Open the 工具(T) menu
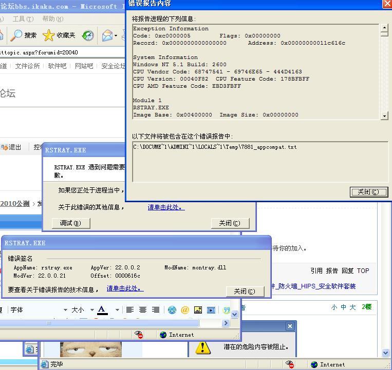This screenshot has width=392, height=370. tap(23, 19)
